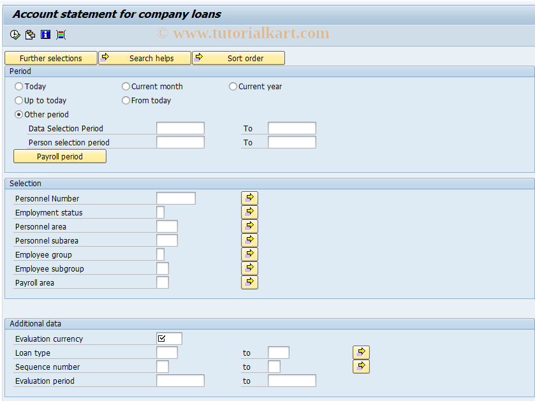Open the blue Information icon
Screen dimensions: 535x401
[x=45, y=34]
